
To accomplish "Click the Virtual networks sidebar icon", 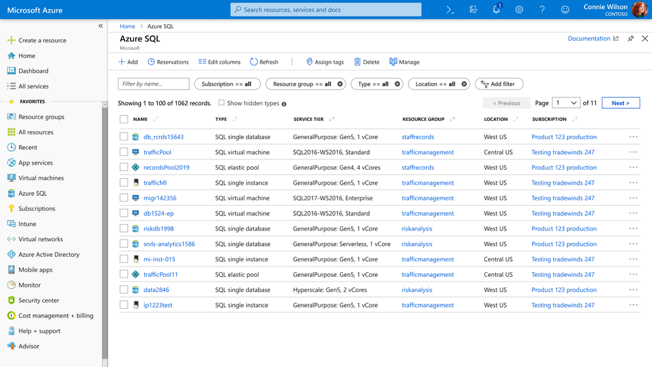I will coord(11,239).
